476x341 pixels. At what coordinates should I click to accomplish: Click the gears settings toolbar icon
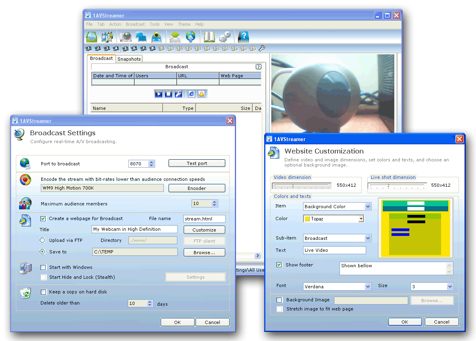pyautogui.click(x=225, y=37)
